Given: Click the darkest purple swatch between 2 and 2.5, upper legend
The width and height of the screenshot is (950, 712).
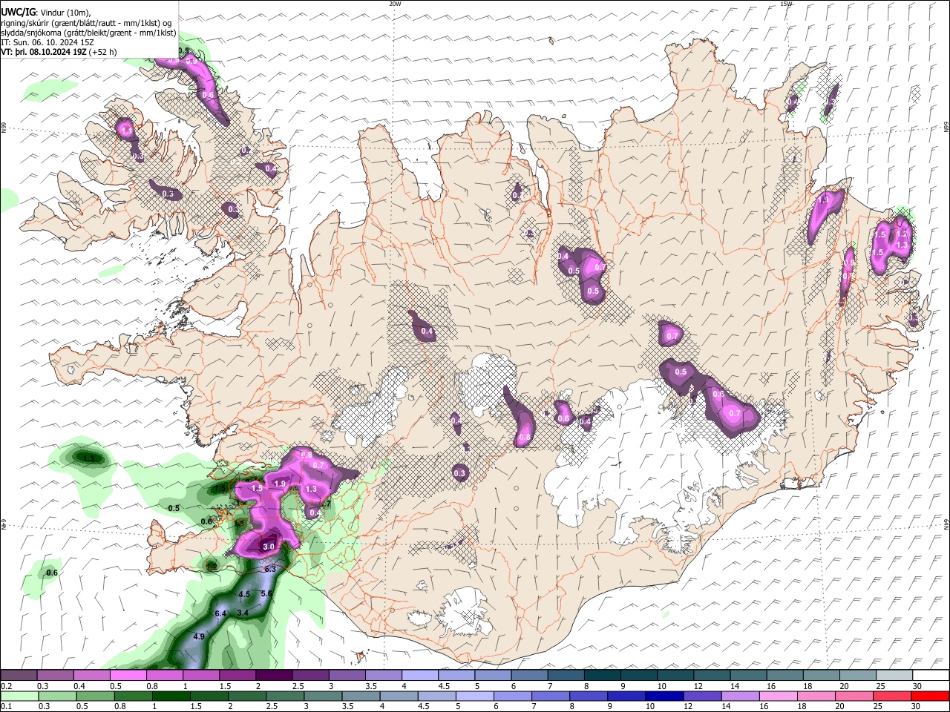Looking at the screenshot, I should pyautogui.click(x=274, y=676).
